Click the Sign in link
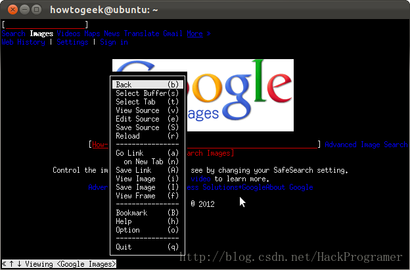The height and width of the screenshot is (270, 410). pyautogui.click(x=114, y=42)
